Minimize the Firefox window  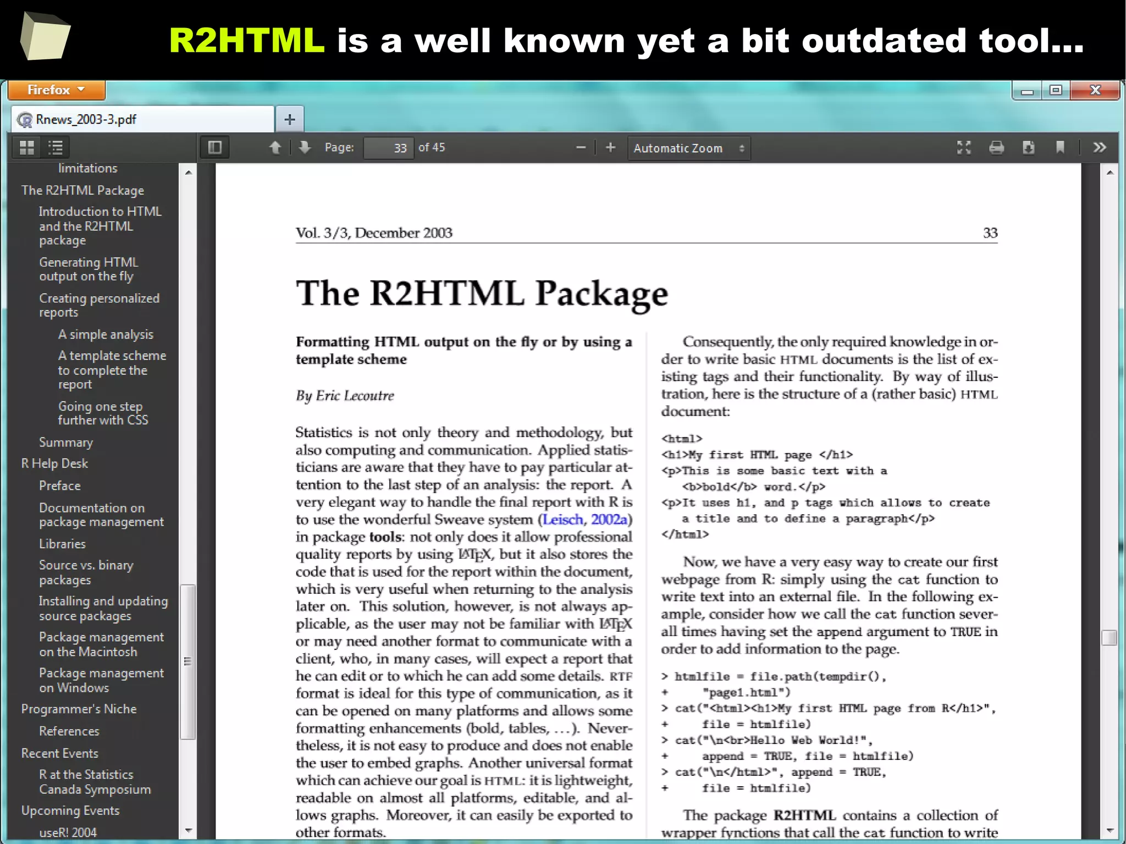point(1027,91)
